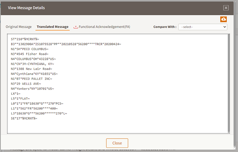Switch to the Original Message tab
This screenshot has width=238, height=152.
[19, 27]
